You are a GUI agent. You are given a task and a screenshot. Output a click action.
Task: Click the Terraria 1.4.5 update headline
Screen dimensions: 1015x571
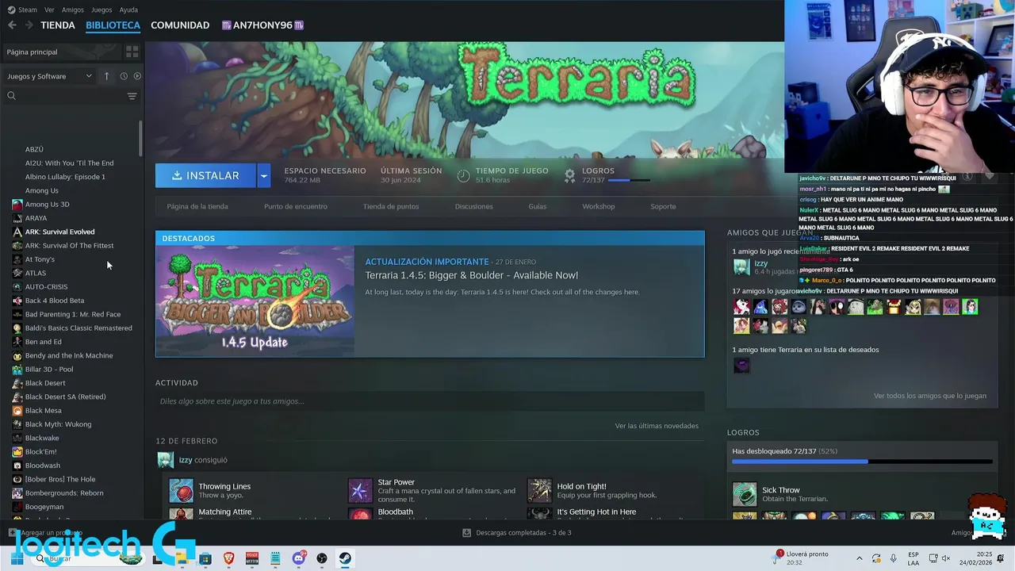pos(472,275)
